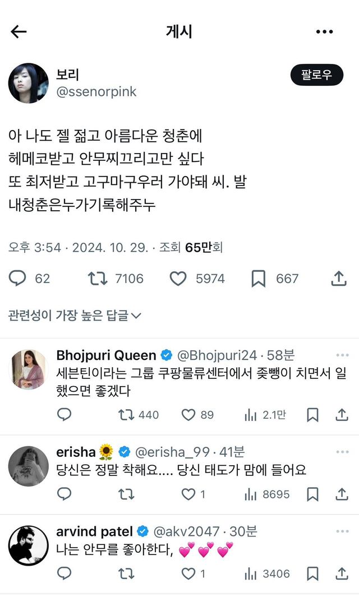Bookmark arvind patel's reply
This screenshot has width=359, height=597.
pos(313,573)
